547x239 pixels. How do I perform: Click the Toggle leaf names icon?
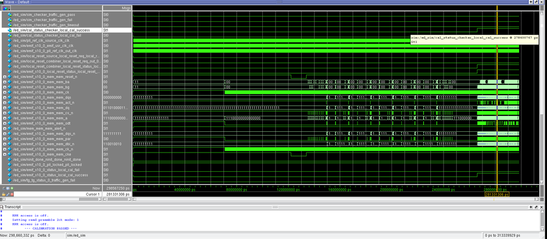coord(4,189)
